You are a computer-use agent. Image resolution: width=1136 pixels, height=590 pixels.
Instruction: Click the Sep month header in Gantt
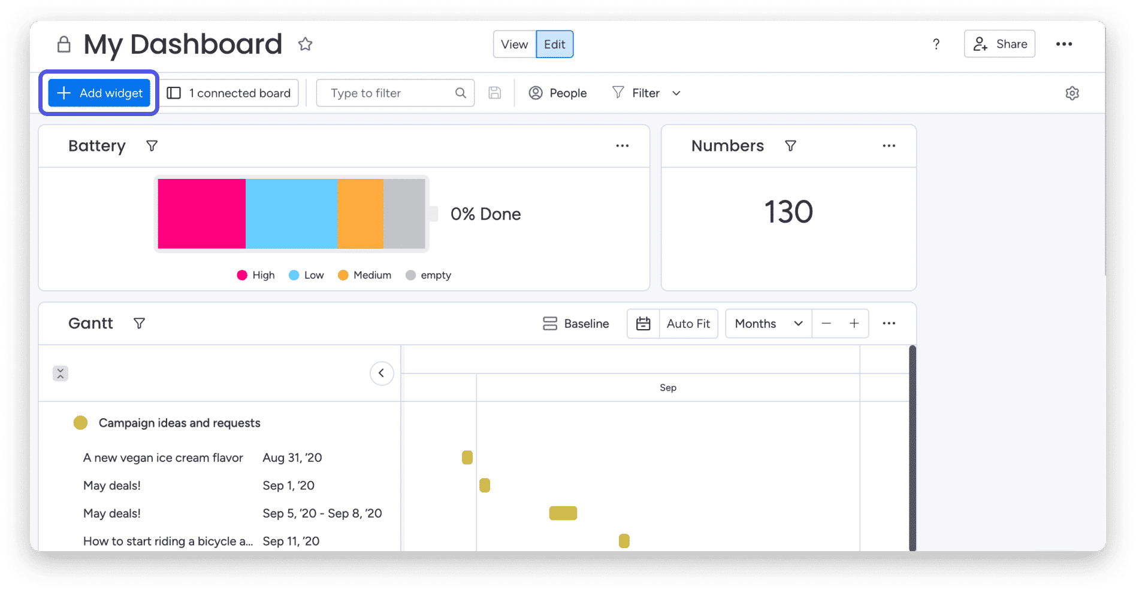coord(668,388)
